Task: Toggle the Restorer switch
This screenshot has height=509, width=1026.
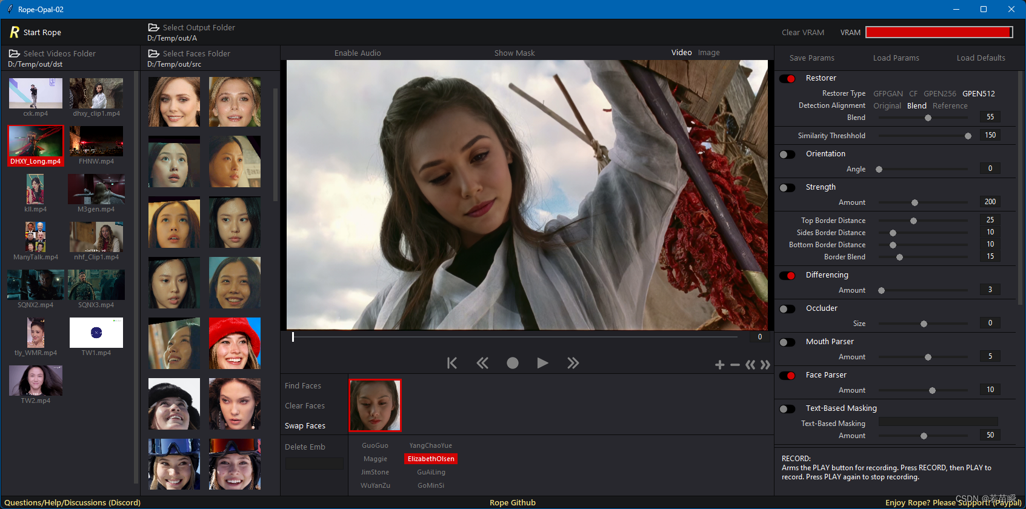Action: click(787, 79)
